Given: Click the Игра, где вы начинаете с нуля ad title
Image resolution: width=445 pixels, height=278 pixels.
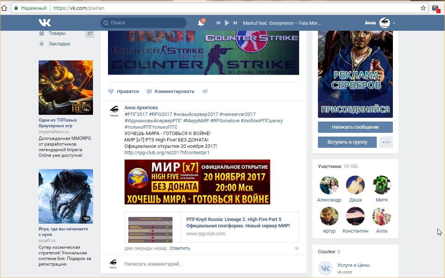Looking at the screenshot, I should point(63,232).
